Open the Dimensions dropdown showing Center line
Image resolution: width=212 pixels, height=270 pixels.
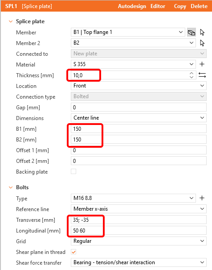pos(139,118)
